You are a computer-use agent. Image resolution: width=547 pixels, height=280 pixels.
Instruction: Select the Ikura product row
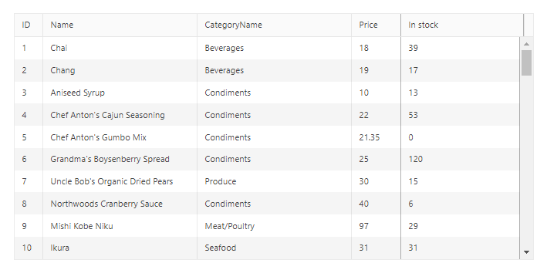coord(267,248)
